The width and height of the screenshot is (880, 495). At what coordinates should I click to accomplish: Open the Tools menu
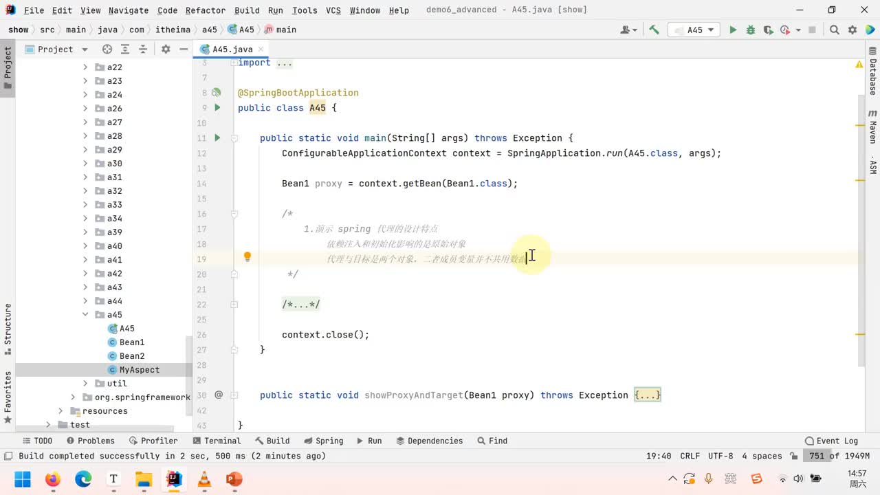coord(305,10)
